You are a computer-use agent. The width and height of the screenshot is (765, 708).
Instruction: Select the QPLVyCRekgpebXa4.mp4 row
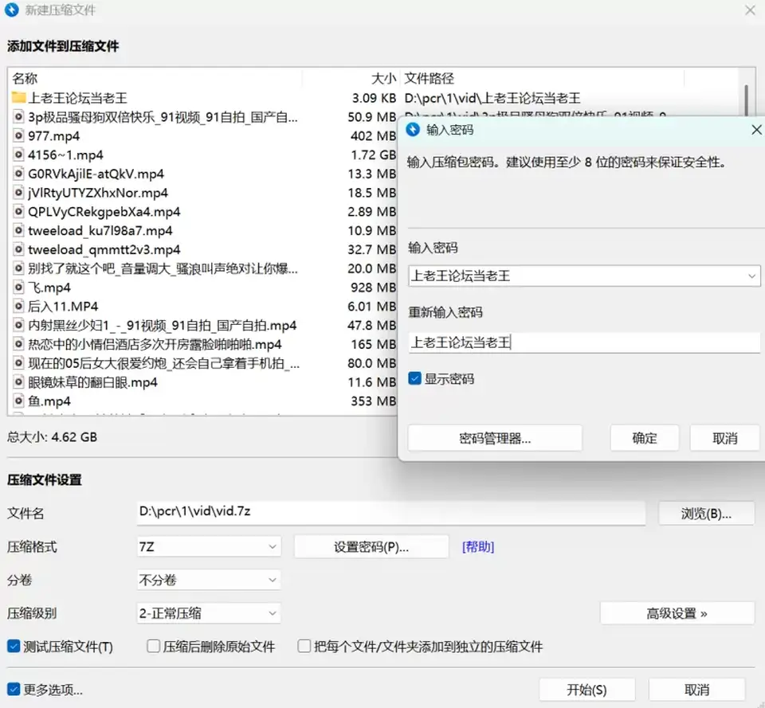pos(203,212)
